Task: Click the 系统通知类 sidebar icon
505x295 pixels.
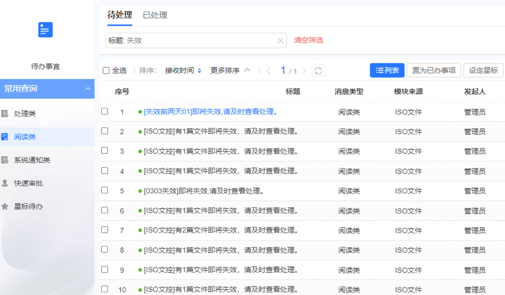Action: tap(5, 160)
